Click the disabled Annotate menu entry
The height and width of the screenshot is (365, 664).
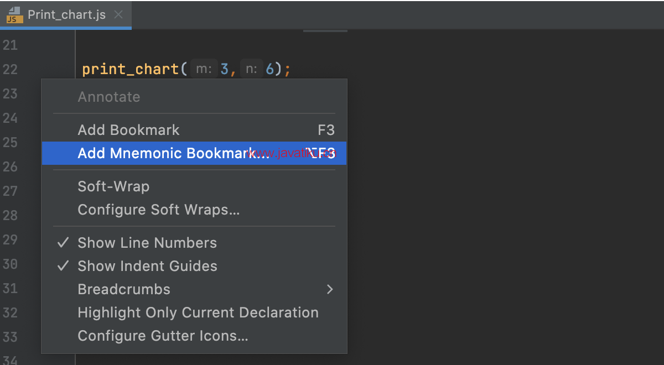tap(194, 97)
